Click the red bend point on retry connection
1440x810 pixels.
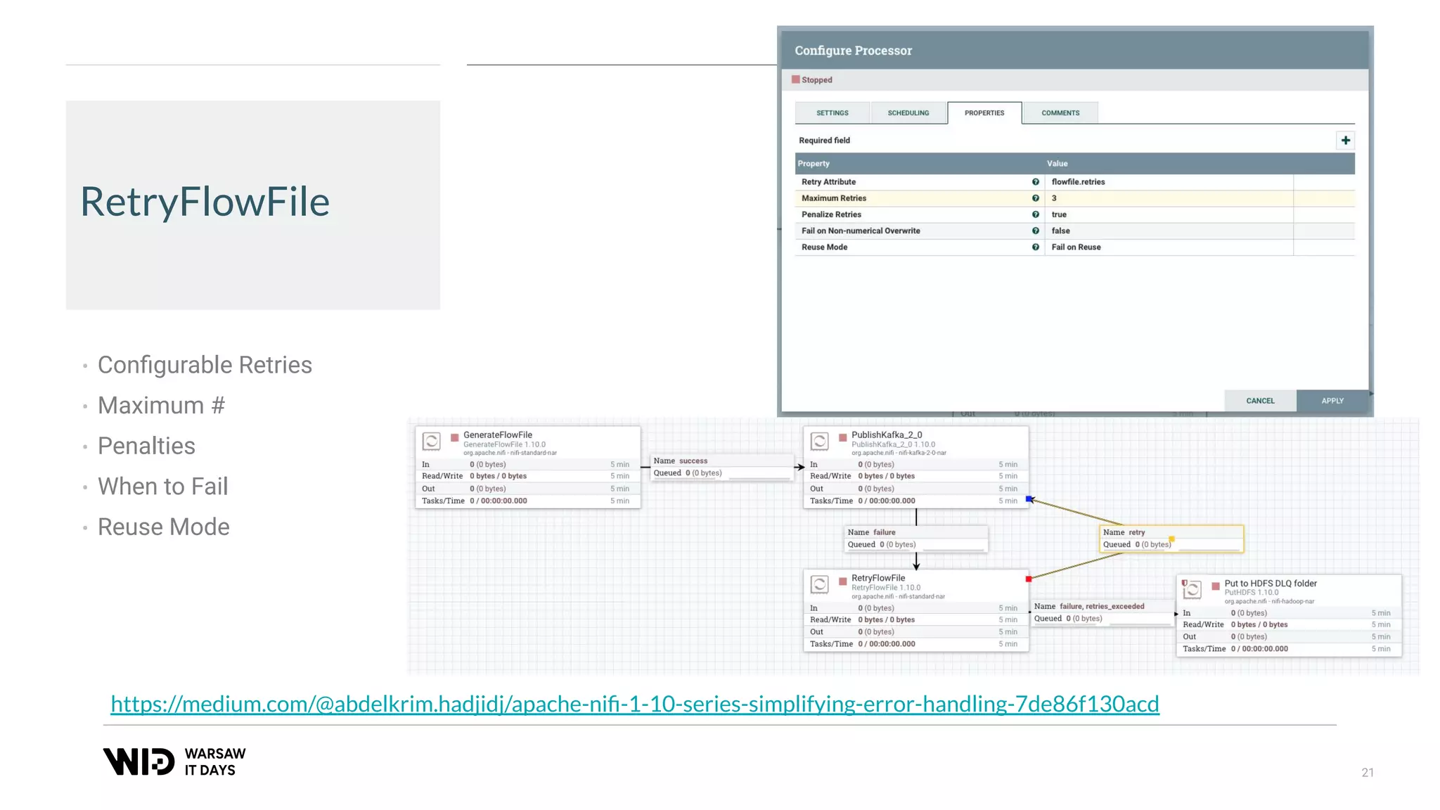[x=1028, y=579]
